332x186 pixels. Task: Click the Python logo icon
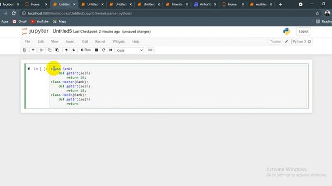pos(286,32)
